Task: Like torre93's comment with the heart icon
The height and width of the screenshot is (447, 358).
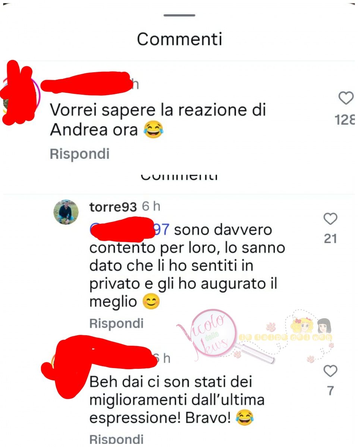Action: 330,219
